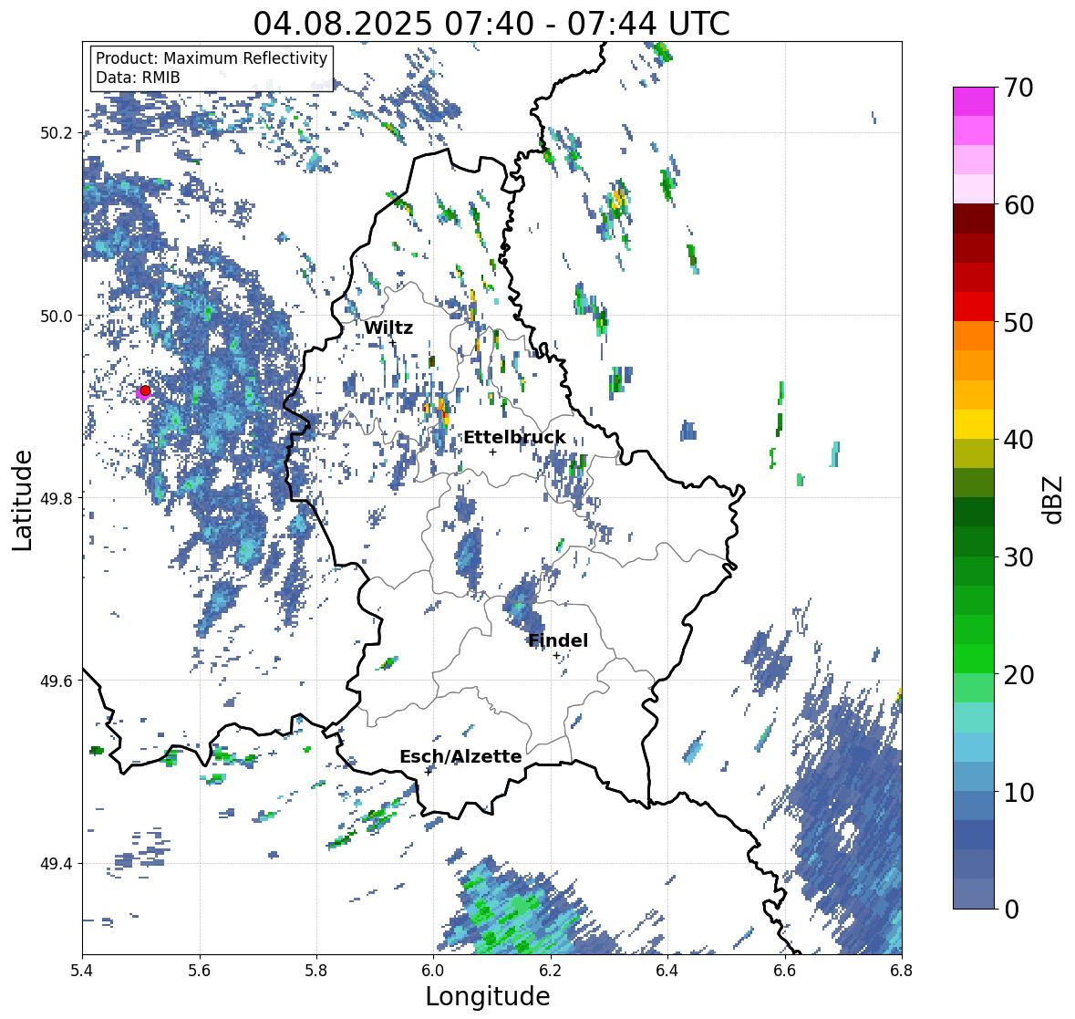Click the 0 tick on the colorbar
Viewport: 1075px width, 1019px height.
pyautogui.click(x=1011, y=910)
